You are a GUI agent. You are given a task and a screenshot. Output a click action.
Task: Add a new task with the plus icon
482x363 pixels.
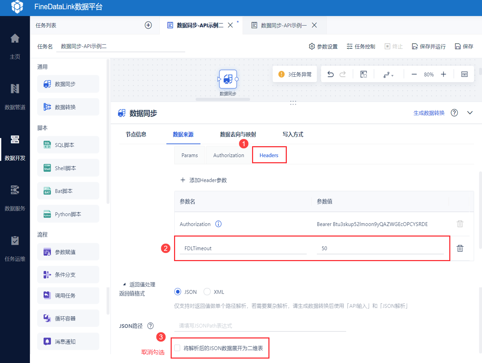pyautogui.click(x=148, y=25)
